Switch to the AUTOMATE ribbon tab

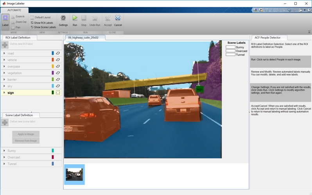(14, 10)
